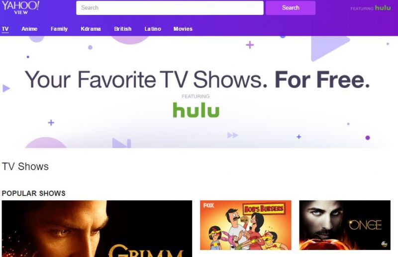
Task: Click the skip-next graphic at banner bottom
Action: pos(121,143)
